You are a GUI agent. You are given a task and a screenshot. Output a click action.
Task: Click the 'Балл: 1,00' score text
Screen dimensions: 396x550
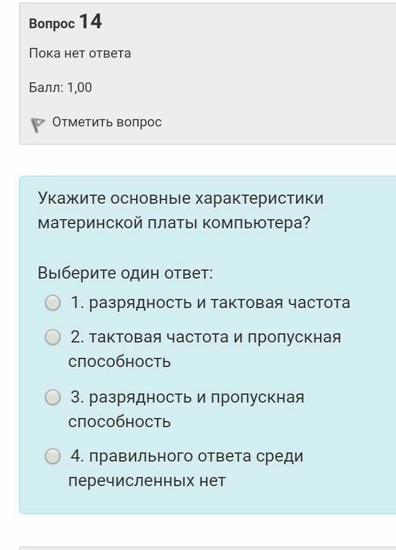coord(60,88)
